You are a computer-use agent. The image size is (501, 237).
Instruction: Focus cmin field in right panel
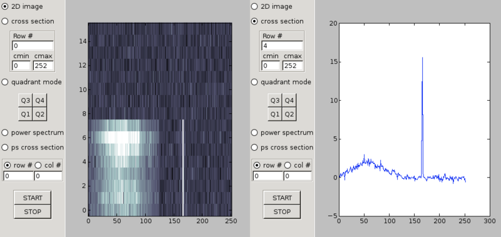[271, 66]
